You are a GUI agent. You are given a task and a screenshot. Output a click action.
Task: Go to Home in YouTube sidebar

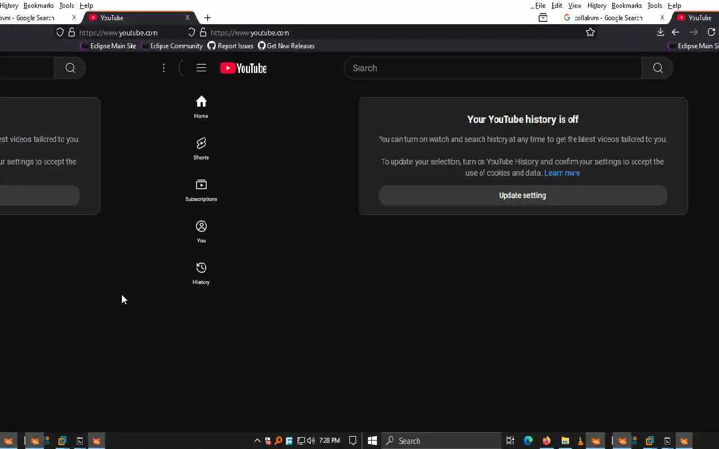(x=201, y=107)
